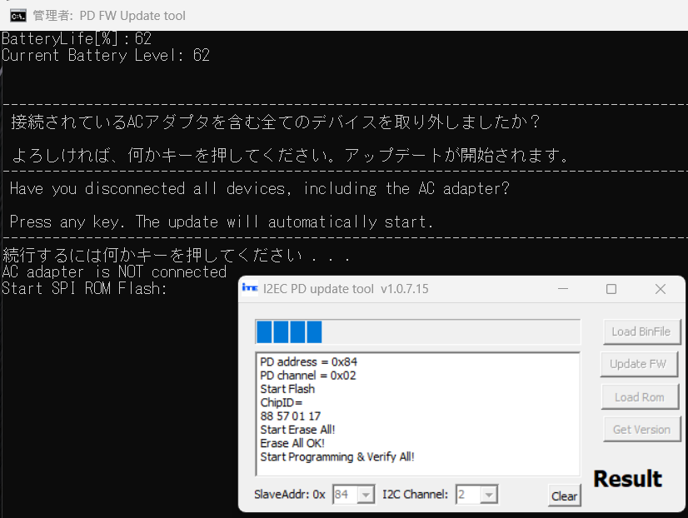Clear the log with the Clear button
Viewport: 688px width, 518px height.
[x=564, y=496]
